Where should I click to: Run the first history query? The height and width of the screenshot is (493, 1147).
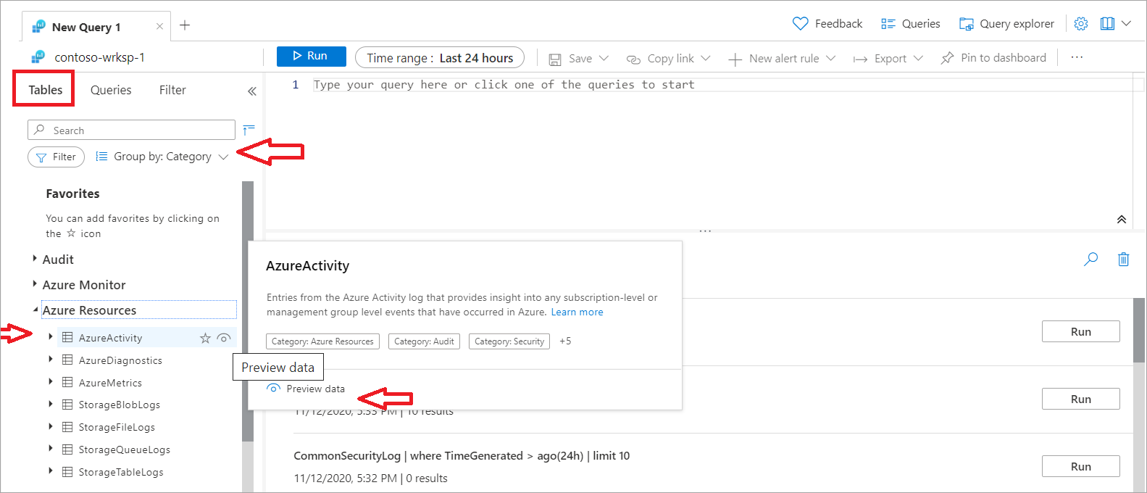point(1080,331)
